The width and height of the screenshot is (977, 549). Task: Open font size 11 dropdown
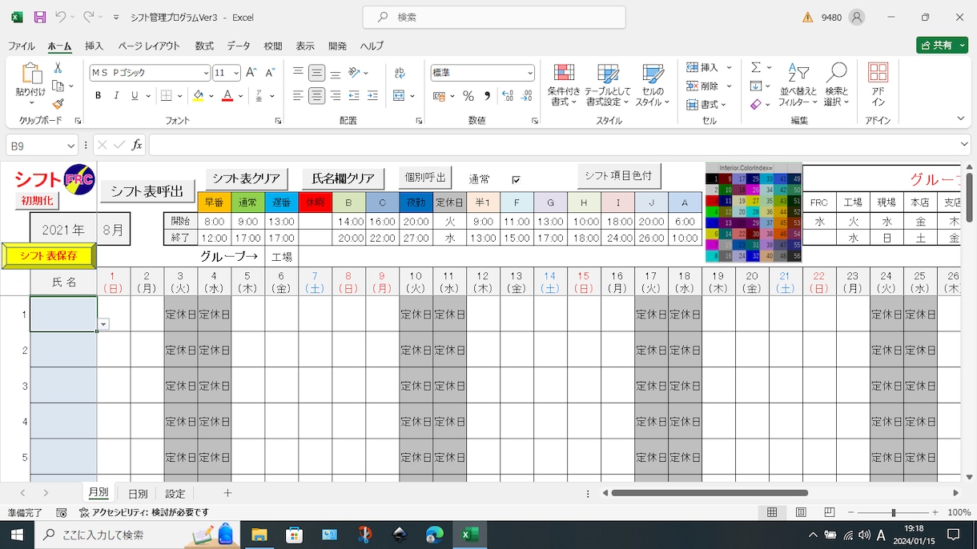coord(238,73)
